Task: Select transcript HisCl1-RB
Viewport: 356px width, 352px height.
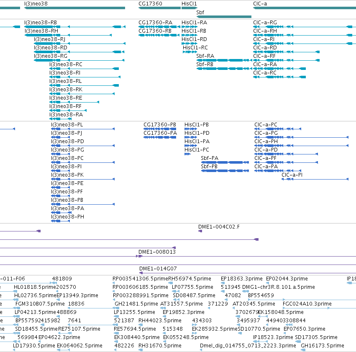Action: pyautogui.click(x=194, y=31)
